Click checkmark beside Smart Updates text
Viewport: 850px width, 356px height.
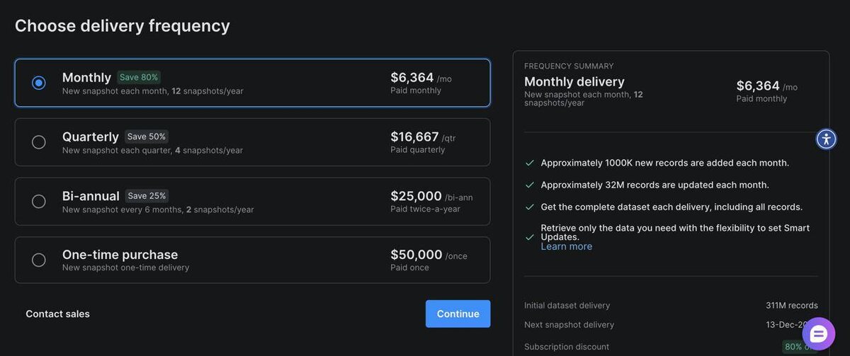[x=530, y=237]
